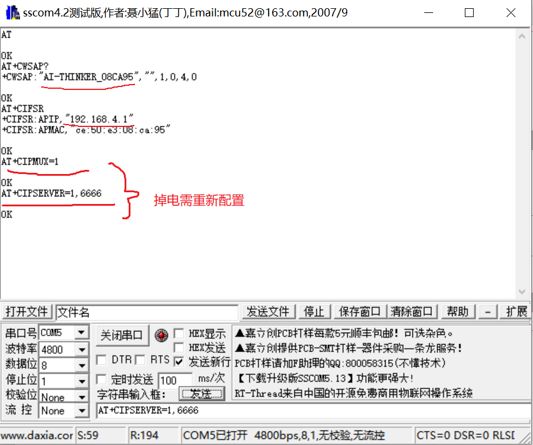Open the 数据位 dropdown
This screenshot has width=533, height=445.
(82, 366)
